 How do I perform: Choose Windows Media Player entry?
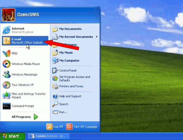[x=25, y=64]
